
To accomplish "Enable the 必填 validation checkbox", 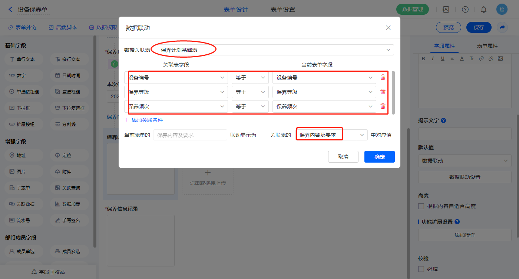I will click(421, 269).
